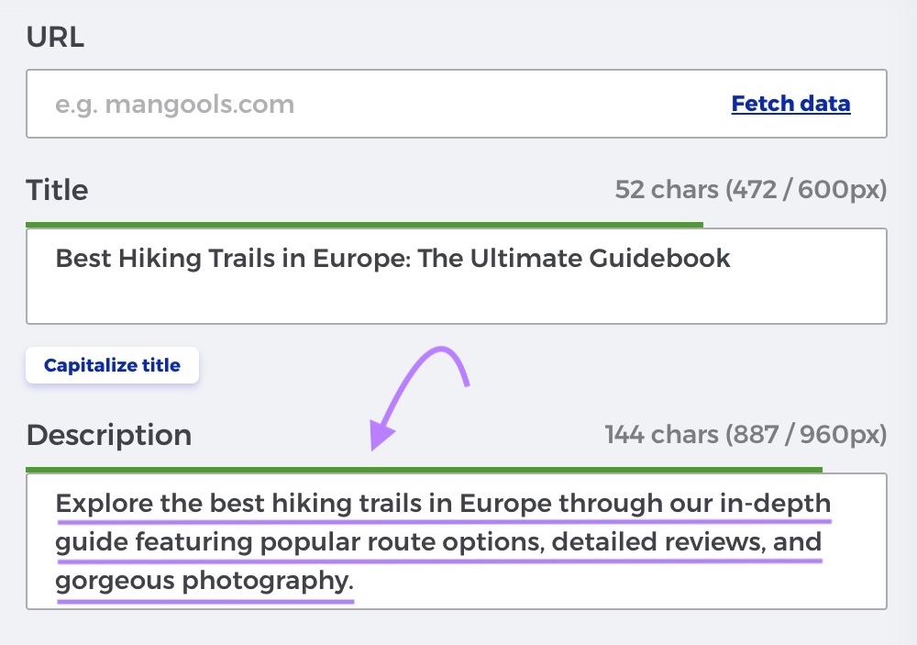917x645 pixels.
Task: Click the Fetch data link
Action: [790, 104]
